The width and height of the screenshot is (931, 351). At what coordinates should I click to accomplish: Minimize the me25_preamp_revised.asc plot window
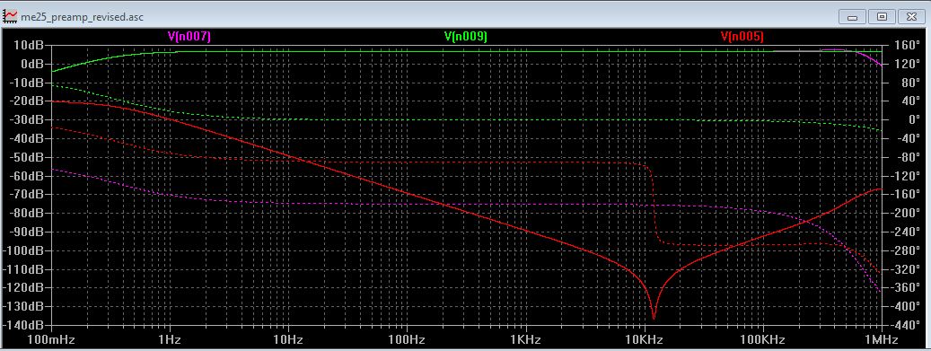(x=854, y=17)
